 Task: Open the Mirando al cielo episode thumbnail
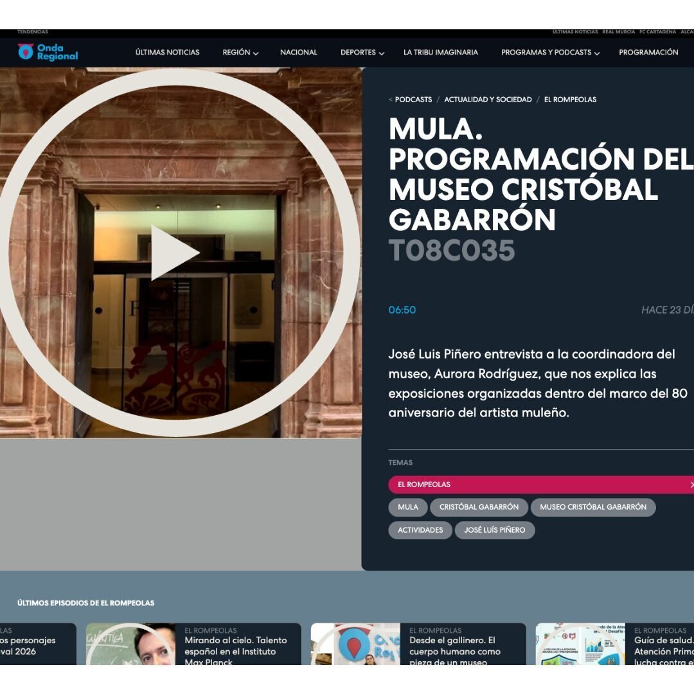[130, 644]
